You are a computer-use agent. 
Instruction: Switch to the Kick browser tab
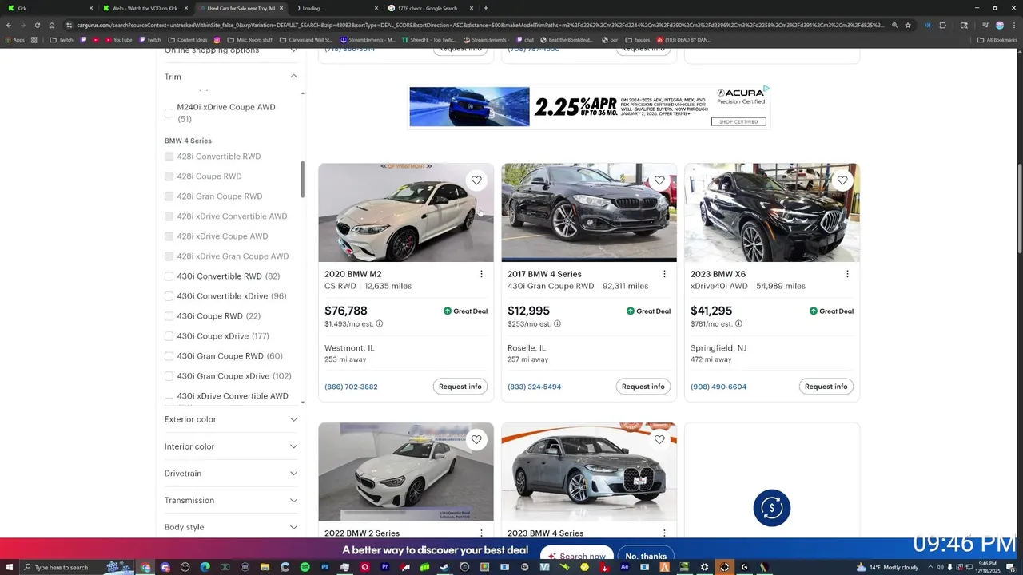48,8
